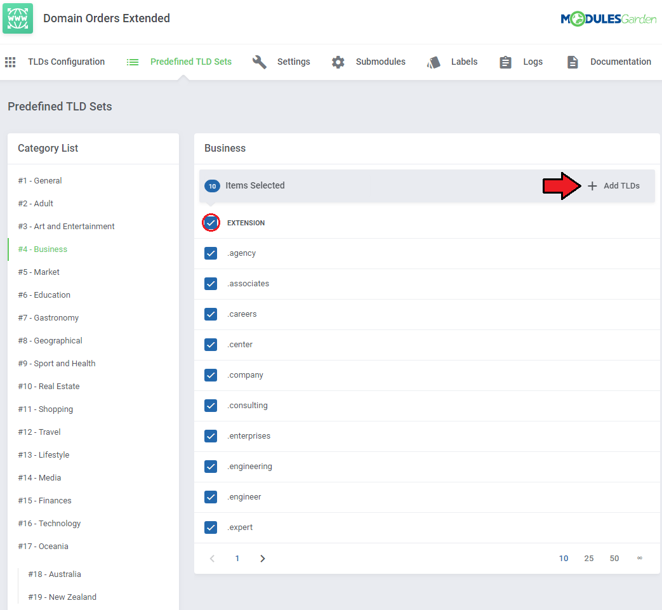Image resolution: width=662 pixels, height=610 pixels.
Task: Select category #13 - Lifestyle
Action: 44,455
